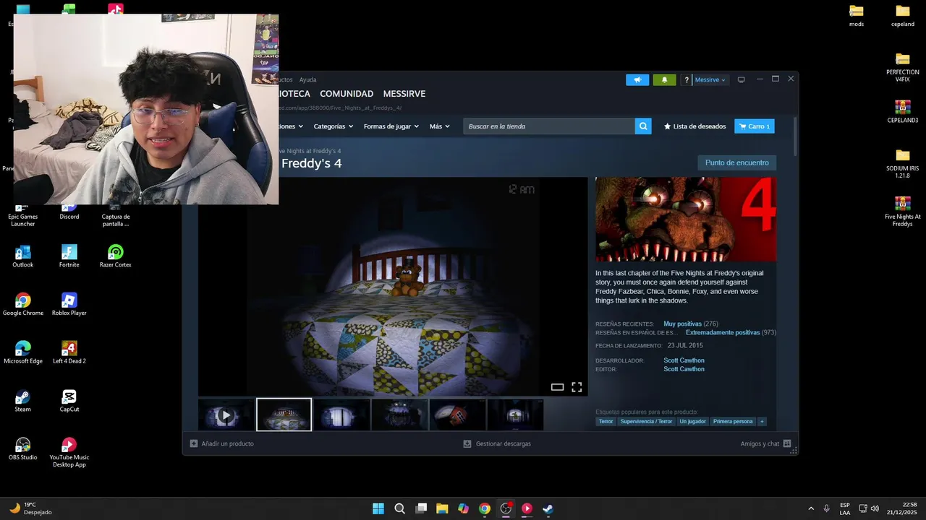Open Google Chrome desktop icon
926x520 pixels.
click(23, 304)
